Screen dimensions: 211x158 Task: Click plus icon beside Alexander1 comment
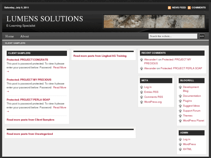tap(142, 59)
